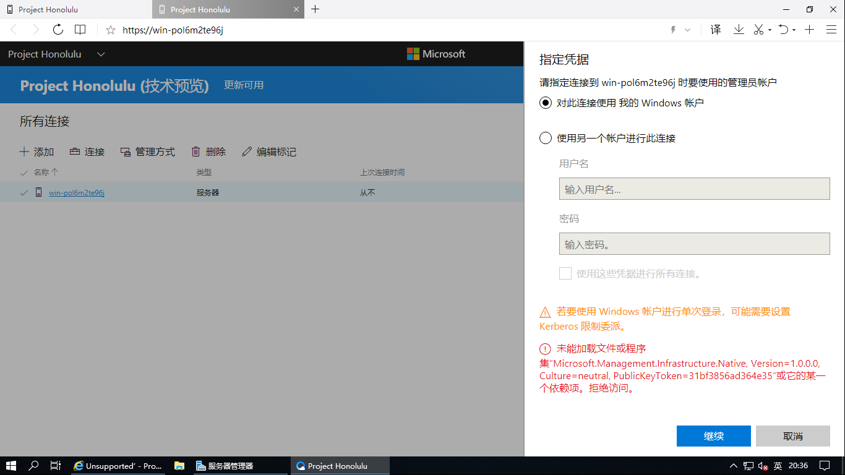Reload the page with refresh icon
This screenshot has width=845, height=475.
pyautogui.click(x=58, y=30)
